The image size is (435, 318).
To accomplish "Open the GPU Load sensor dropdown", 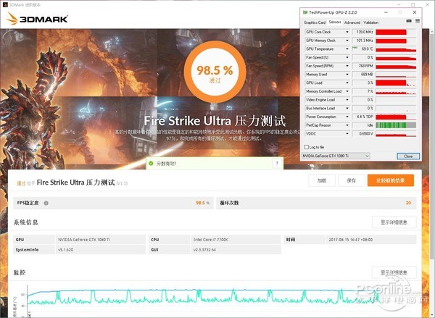I will coord(347,83).
